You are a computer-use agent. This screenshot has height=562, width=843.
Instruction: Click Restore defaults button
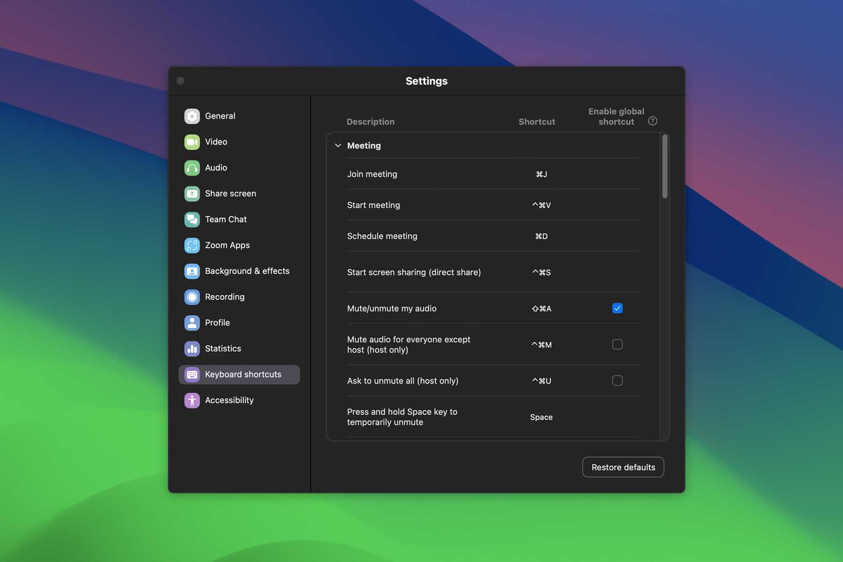point(623,467)
